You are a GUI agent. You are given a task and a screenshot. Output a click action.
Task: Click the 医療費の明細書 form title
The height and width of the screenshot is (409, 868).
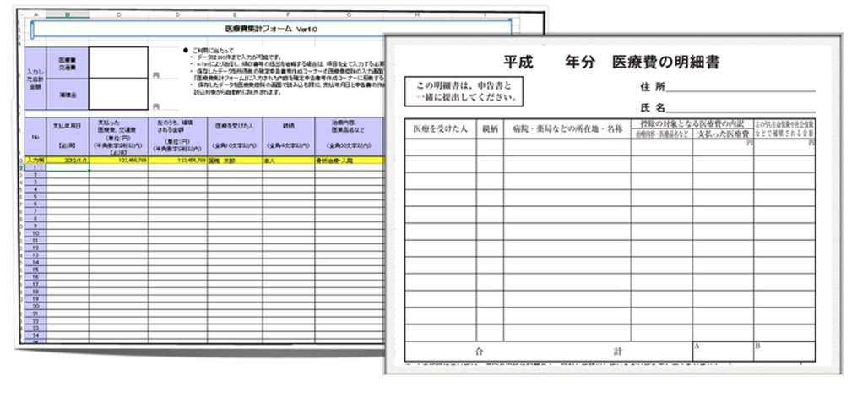tap(611, 62)
